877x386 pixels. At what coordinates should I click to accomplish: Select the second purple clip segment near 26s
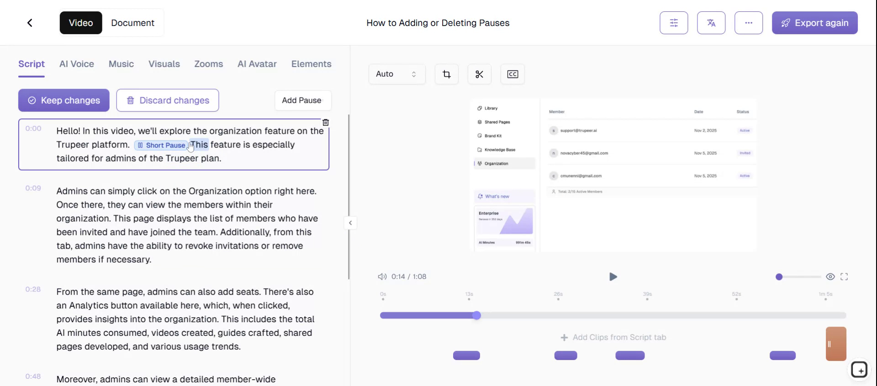tap(565, 355)
